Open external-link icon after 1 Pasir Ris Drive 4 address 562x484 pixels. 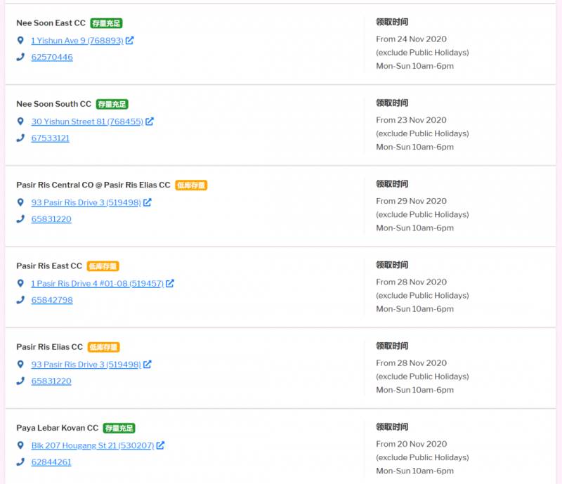tap(170, 284)
